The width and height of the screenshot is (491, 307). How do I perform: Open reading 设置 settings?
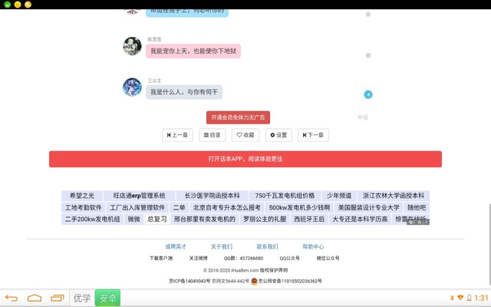278,135
